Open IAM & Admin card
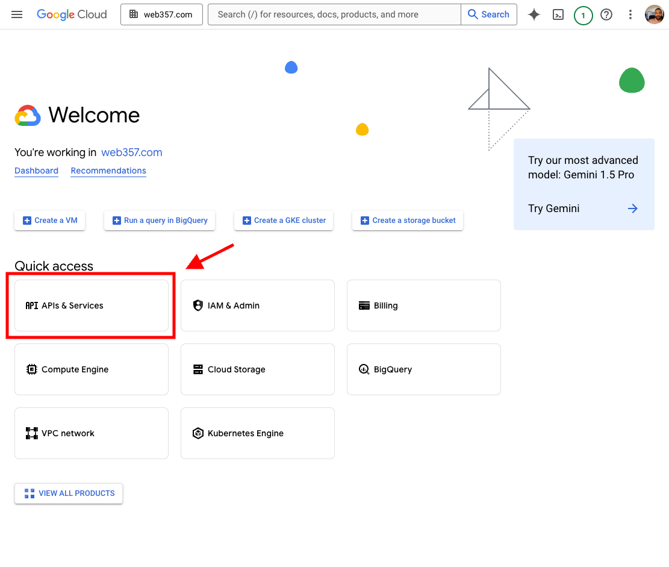The height and width of the screenshot is (567, 669). 258,305
